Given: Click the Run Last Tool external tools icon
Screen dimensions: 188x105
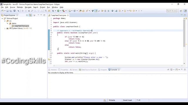Looking at the screenshot, I should [63, 11].
